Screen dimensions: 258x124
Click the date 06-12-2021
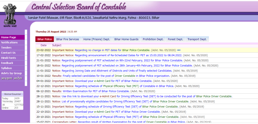(x=43, y=91)
